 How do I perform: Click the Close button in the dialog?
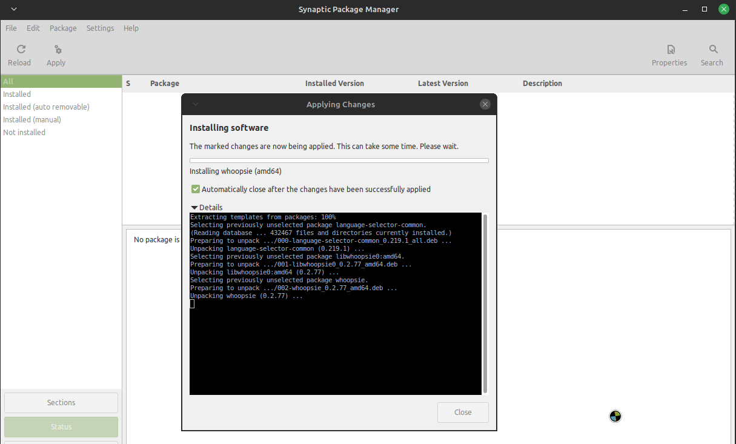pos(463,413)
